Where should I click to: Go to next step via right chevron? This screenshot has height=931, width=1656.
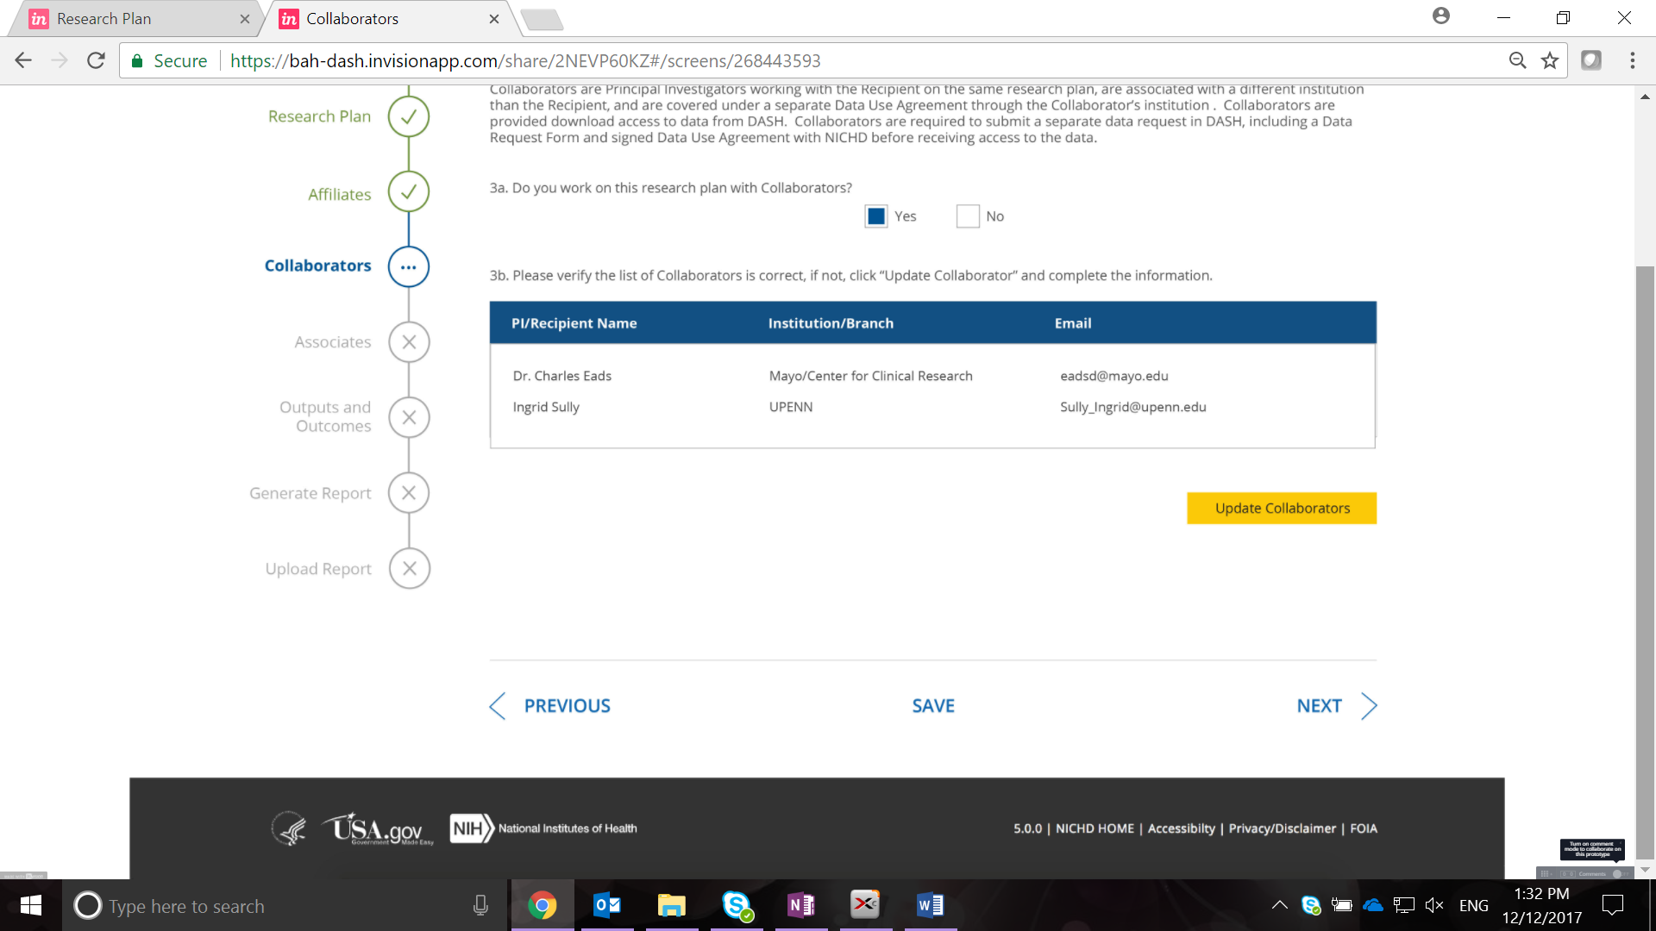coord(1369,706)
